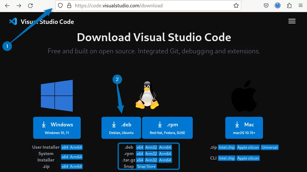Choose Linux .deb Arm32 download
Image resolution: width=307 pixels, height=172 pixels.
(151, 147)
